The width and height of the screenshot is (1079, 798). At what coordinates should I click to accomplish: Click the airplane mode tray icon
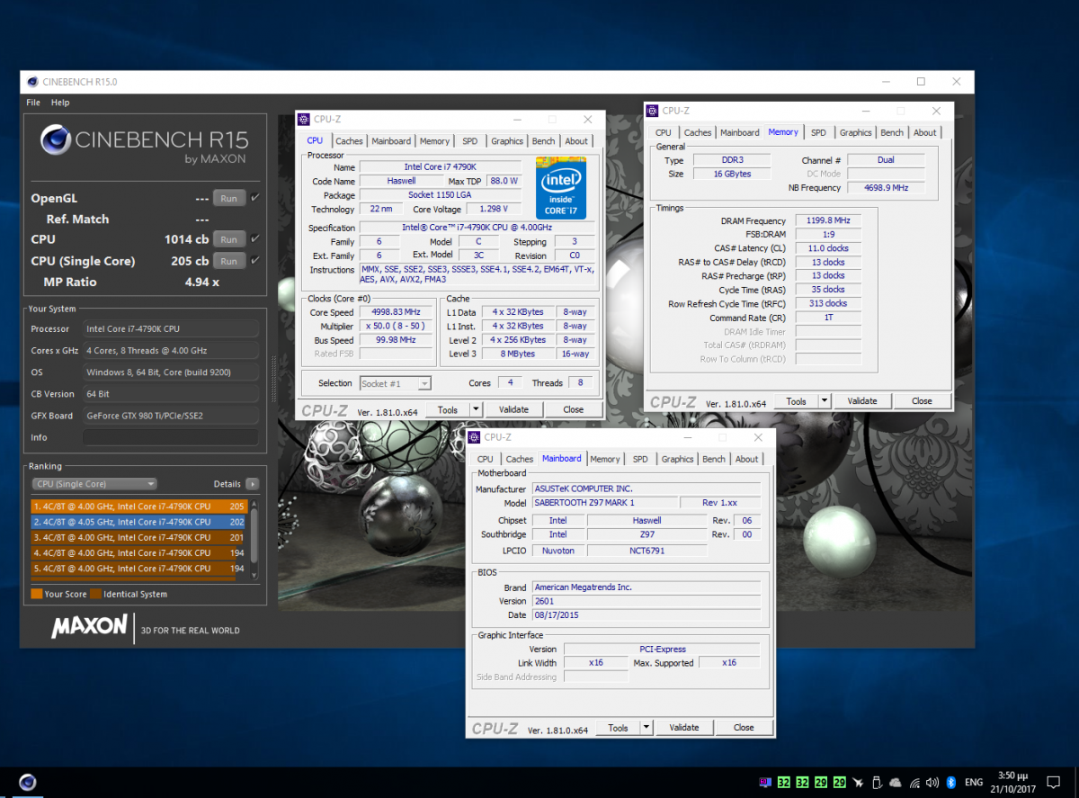(859, 782)
